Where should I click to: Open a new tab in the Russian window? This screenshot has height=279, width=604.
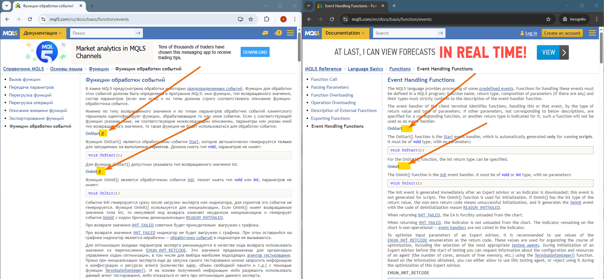(x=92, y=6)
